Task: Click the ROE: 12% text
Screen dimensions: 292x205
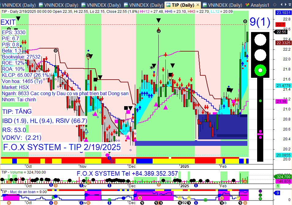Action: coord(13,63)
